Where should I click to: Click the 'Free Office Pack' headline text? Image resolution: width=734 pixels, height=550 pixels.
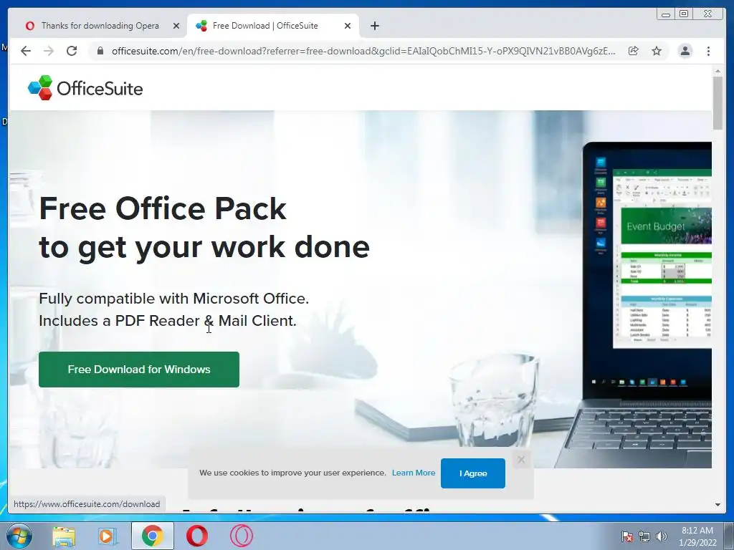coord(163,208)
